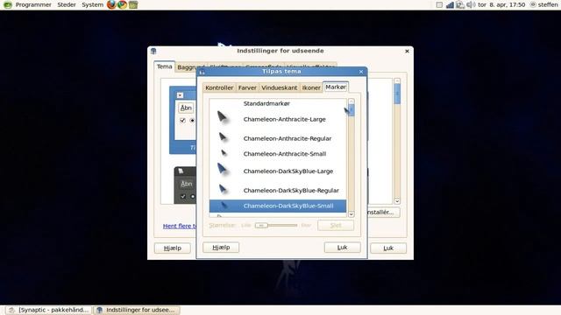Viewport: 561px width, 315px height.
Task: Switch to the Farver tab
Action: point(247,87)
